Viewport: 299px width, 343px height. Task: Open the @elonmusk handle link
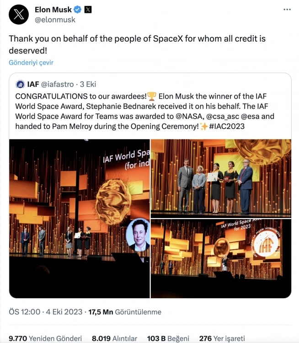(55, 20)
